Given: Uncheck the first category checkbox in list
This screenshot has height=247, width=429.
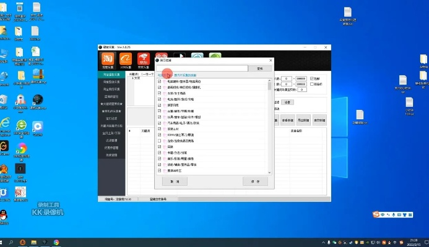Looking at the screenshot, I should point(160,82).
